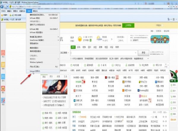Click the blue icon in left sidebar
The image size is (178, 131).
point(3,77)
